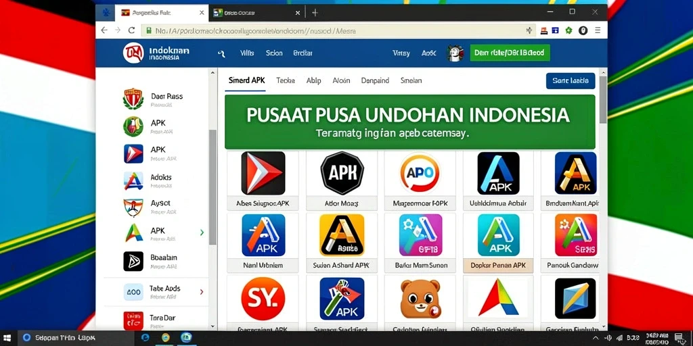Select the Boaatain sidebar black icon
The width and height of the screenshot is (693, 346).
(133, 261)
